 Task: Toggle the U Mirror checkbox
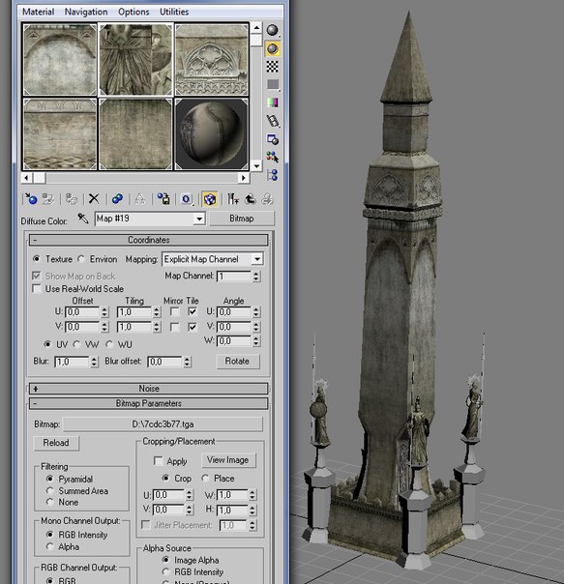(174, 311)
